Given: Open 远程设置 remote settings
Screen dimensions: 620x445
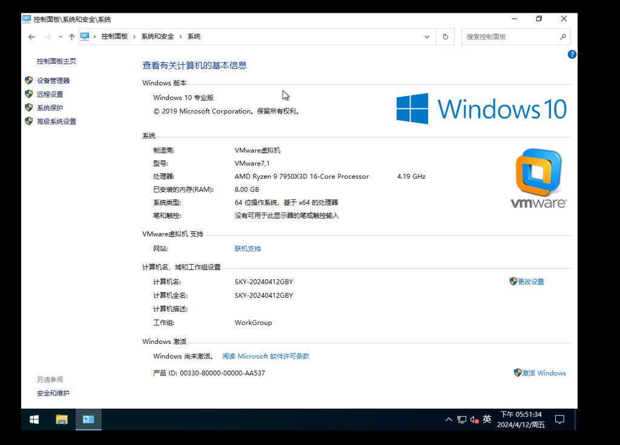Looking at the screenshot, I should point(50,94).
